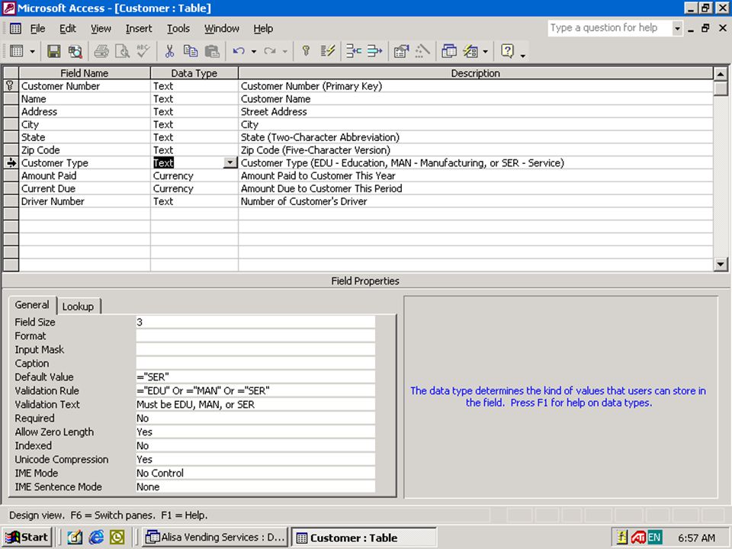
Task: Select the General tab
Action: (32, 305)
